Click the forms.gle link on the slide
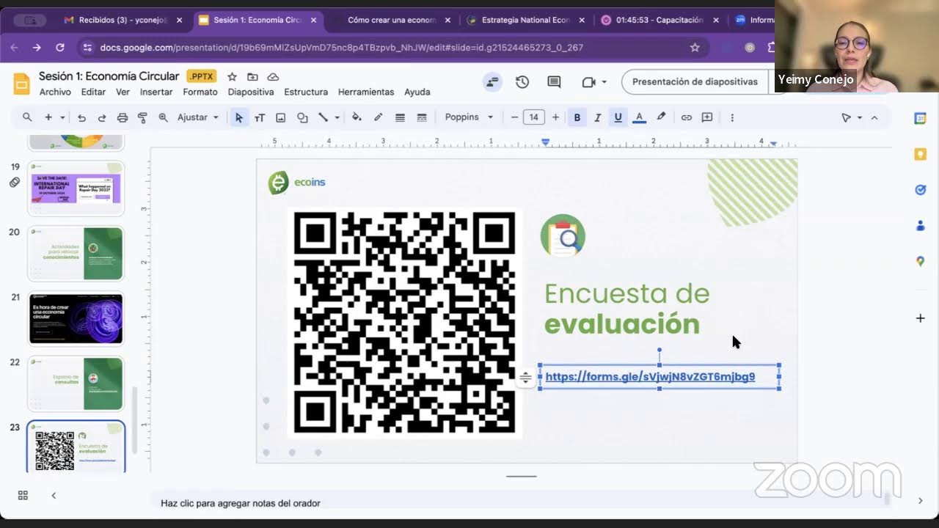The height and width of the screenshot is (528, 939). 650,377
